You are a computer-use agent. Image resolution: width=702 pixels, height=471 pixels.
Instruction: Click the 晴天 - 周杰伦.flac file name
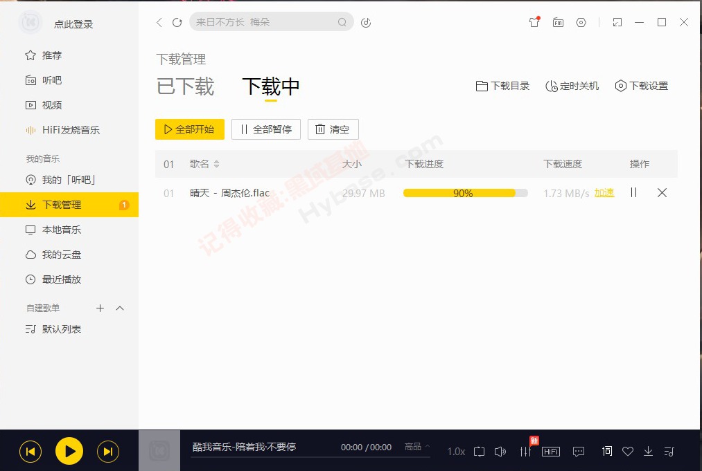point(229,193)
